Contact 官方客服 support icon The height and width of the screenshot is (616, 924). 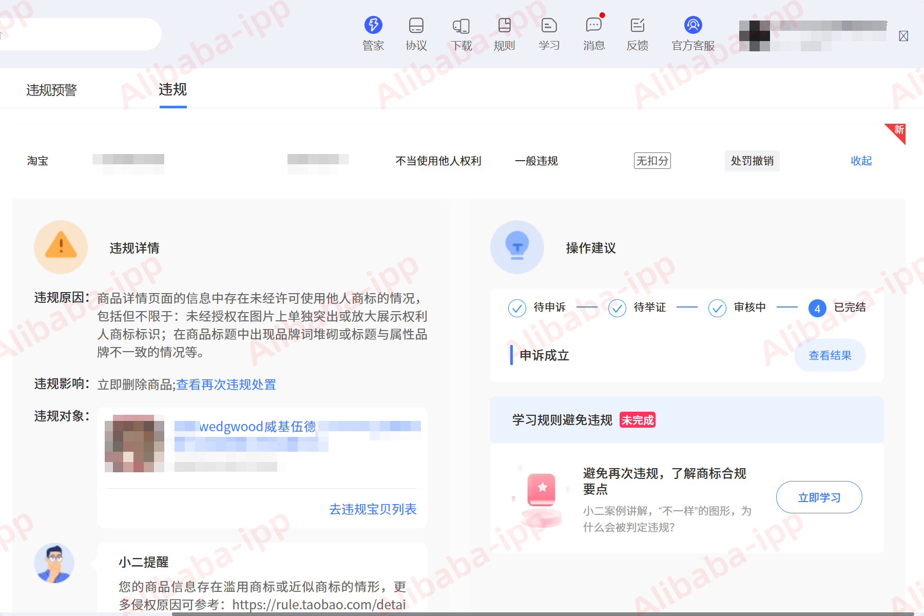pyautogui.click(x=693, y=25)
